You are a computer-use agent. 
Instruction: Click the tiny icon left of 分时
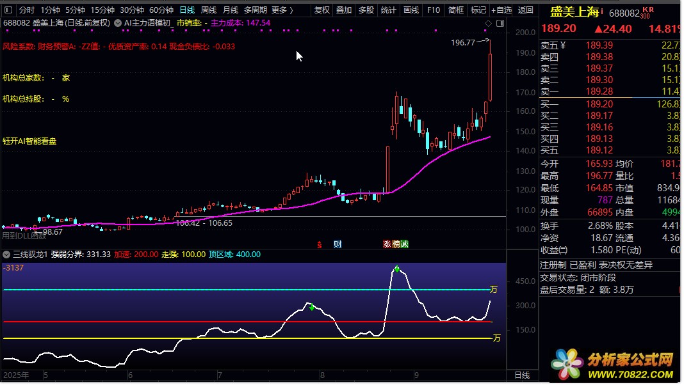10,10
